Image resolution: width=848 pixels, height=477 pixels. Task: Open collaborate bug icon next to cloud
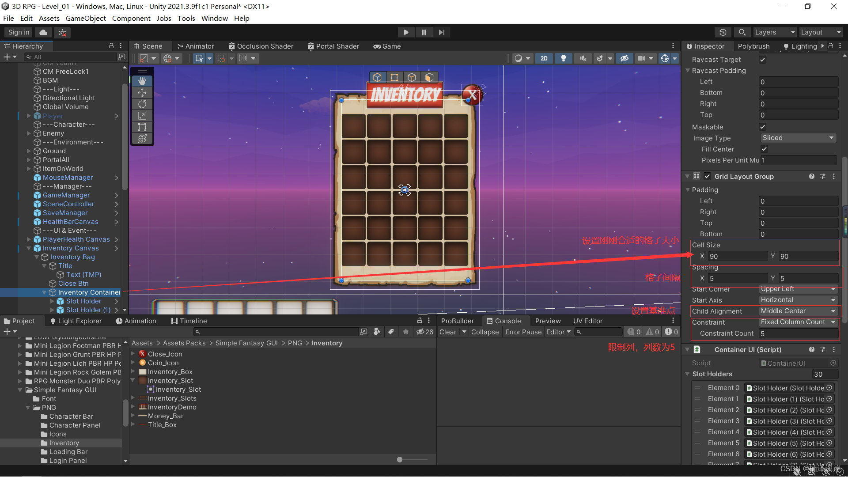[x=63, y=32]
